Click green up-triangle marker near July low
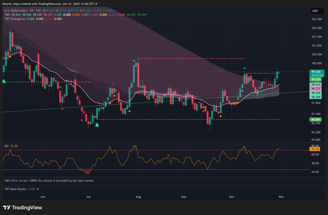Image resolution: width=328 pixels, height=215 pixels. [x=97, y=125]
